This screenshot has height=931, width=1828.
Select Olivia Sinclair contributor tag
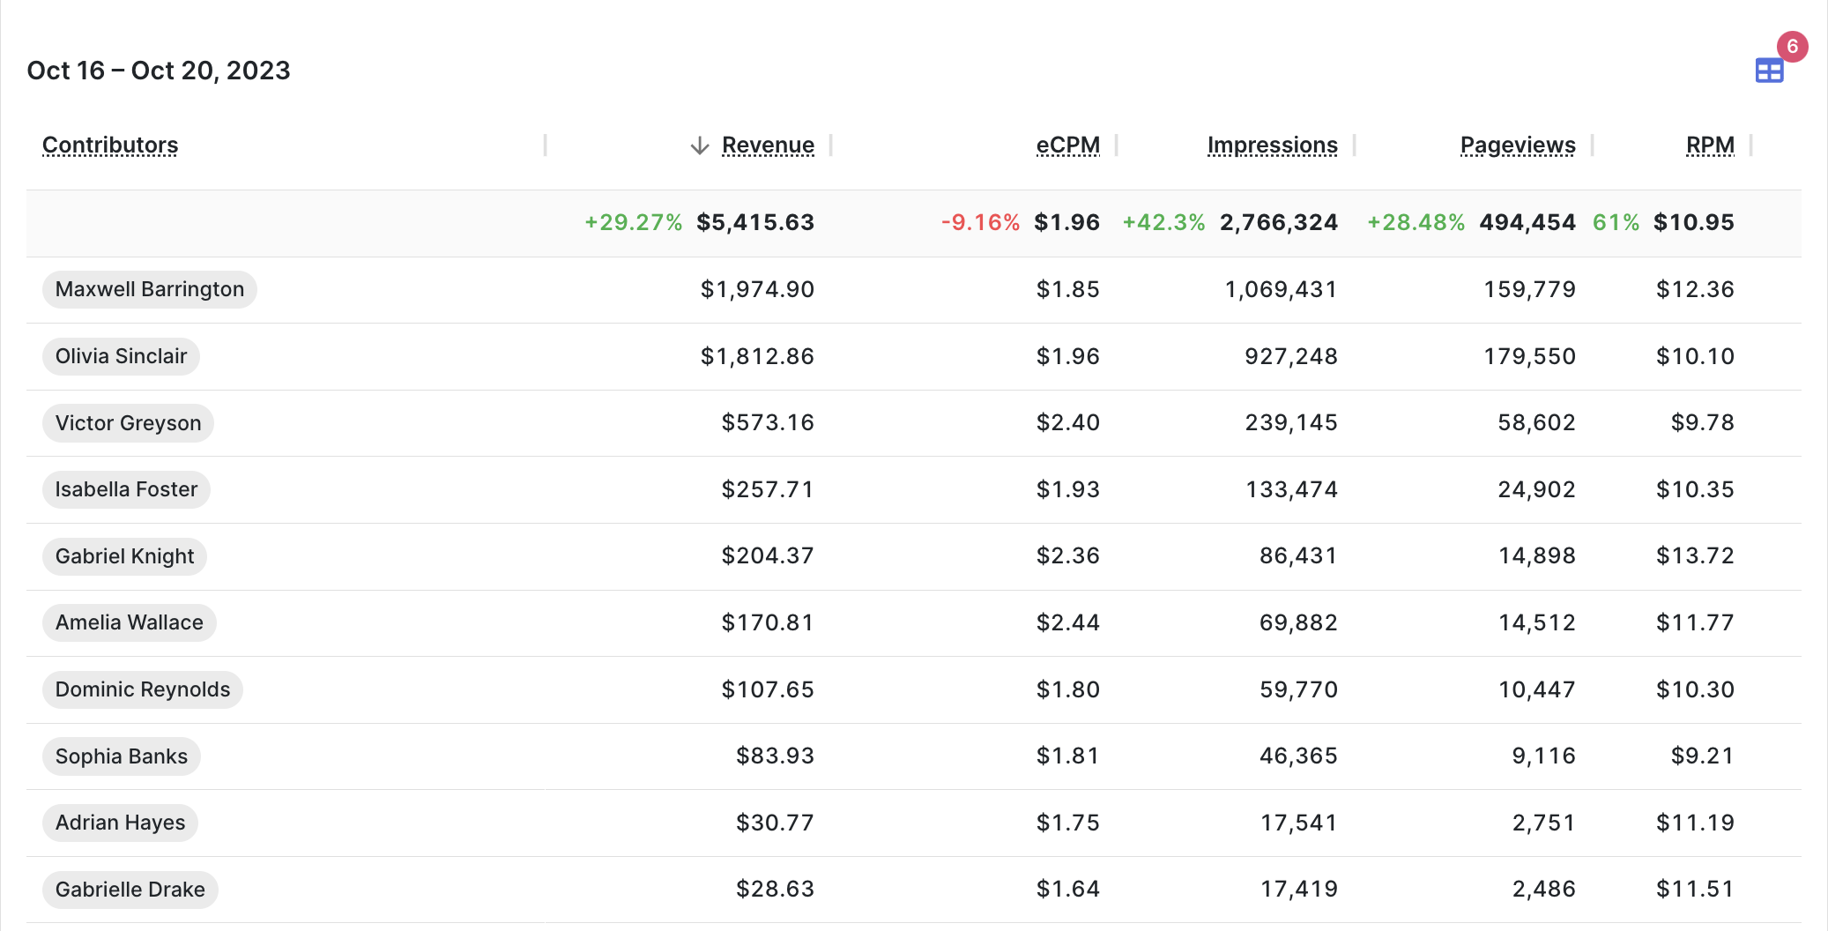click(122, 356)
